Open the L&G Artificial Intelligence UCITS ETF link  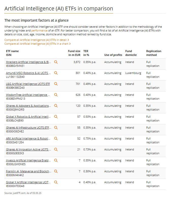click(x=28, y=84)
